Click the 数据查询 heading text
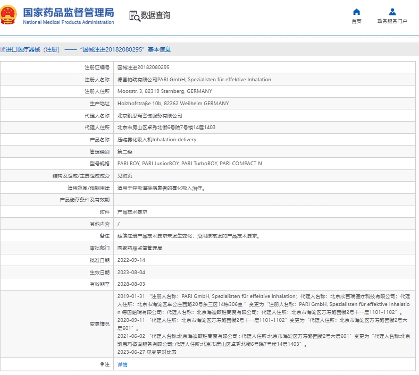This screenshot has width=419, height=375. 155,15
